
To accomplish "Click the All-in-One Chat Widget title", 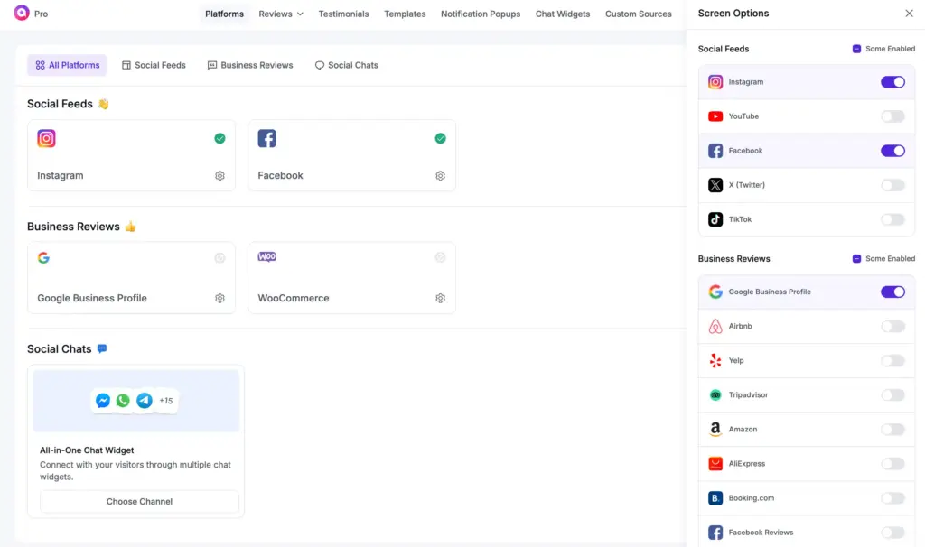I will pyautogui.click(x=87, y=450).
